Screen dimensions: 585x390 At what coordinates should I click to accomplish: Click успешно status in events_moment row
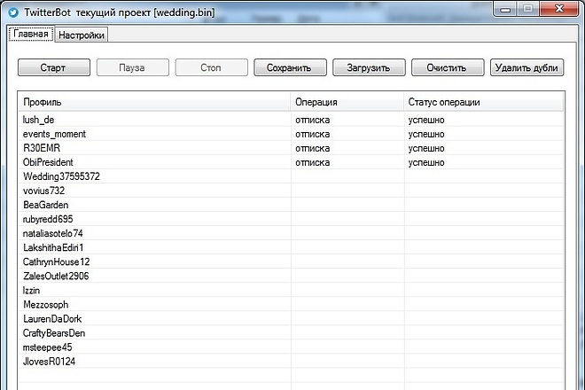pyautogui.click(x=426, y=135)
